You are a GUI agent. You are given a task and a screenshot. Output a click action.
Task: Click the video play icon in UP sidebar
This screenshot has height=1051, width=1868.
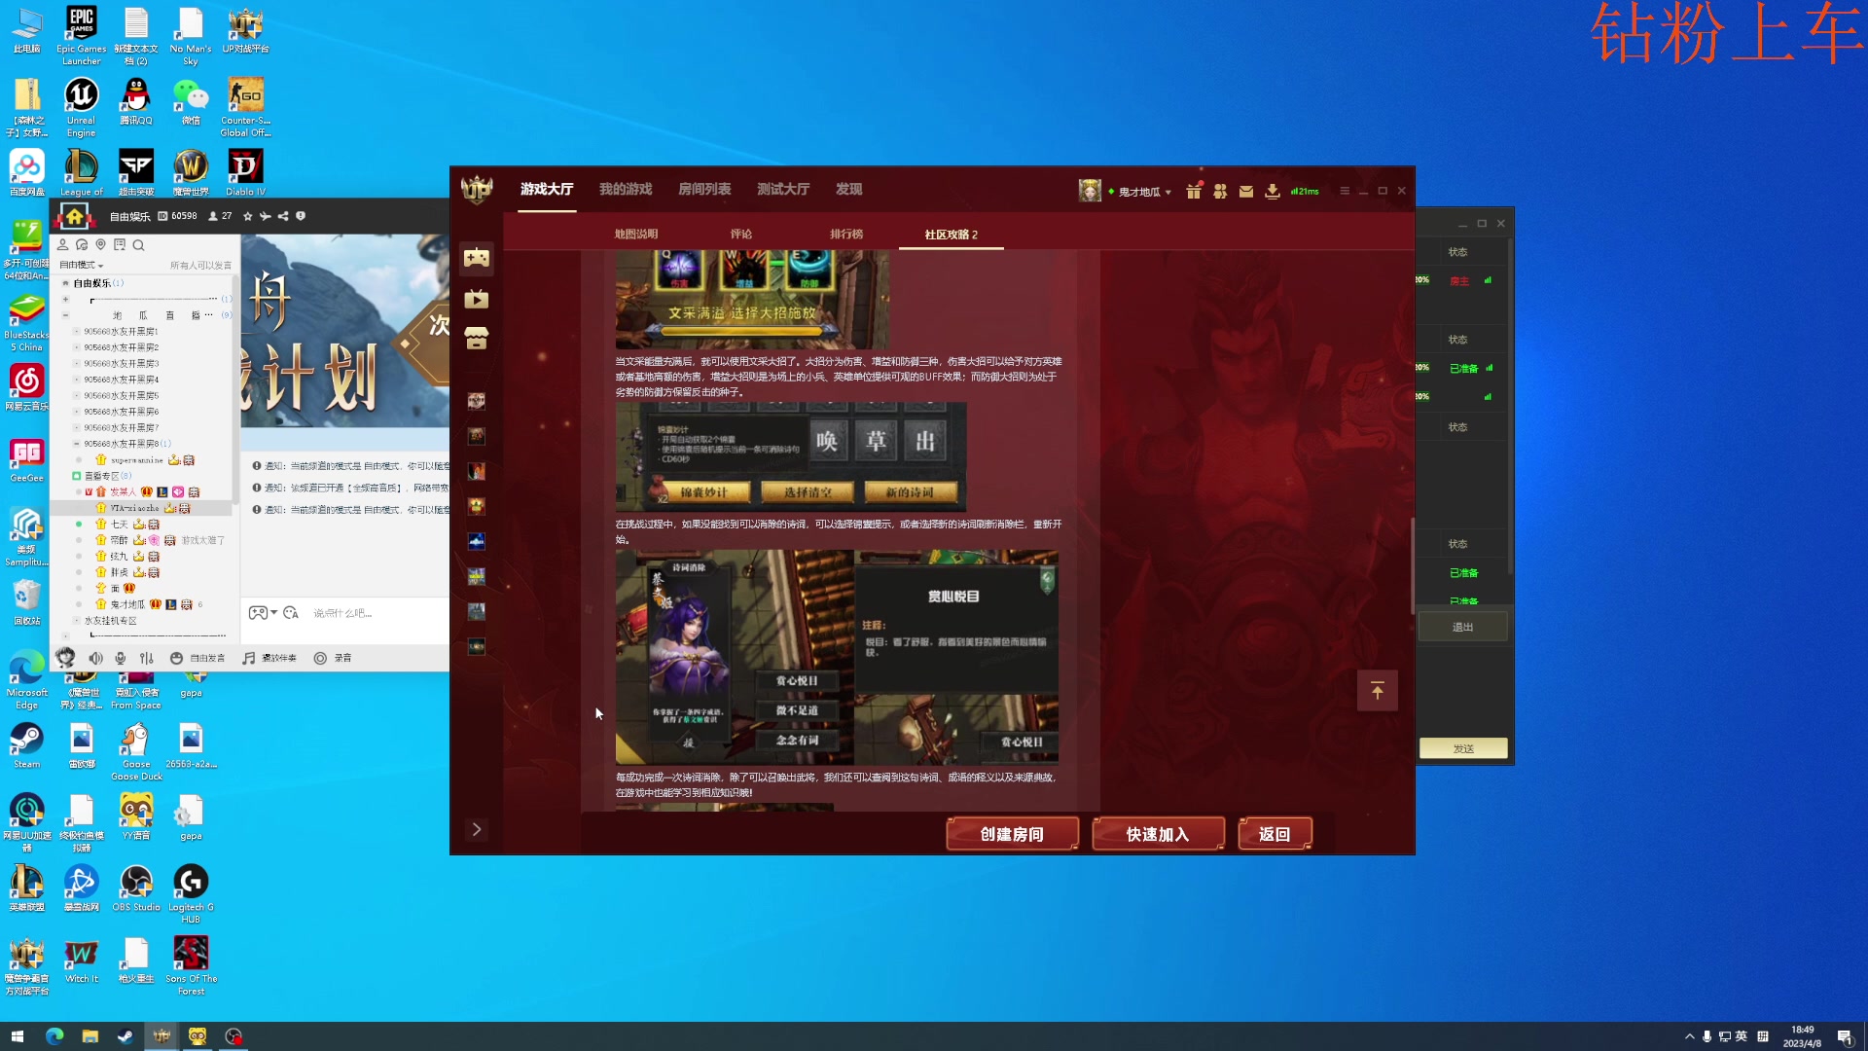[477, 299]
